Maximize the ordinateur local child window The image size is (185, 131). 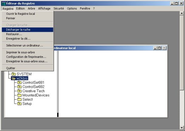click(159, 48)
